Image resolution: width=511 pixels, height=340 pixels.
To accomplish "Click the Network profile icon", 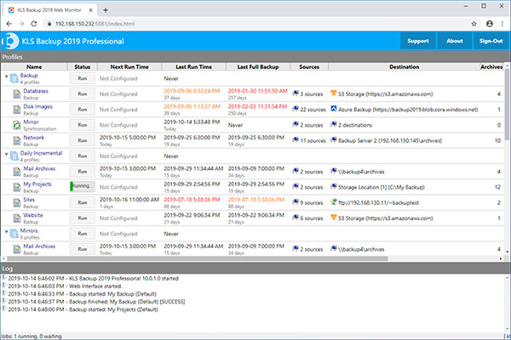I will click(17, 140).
